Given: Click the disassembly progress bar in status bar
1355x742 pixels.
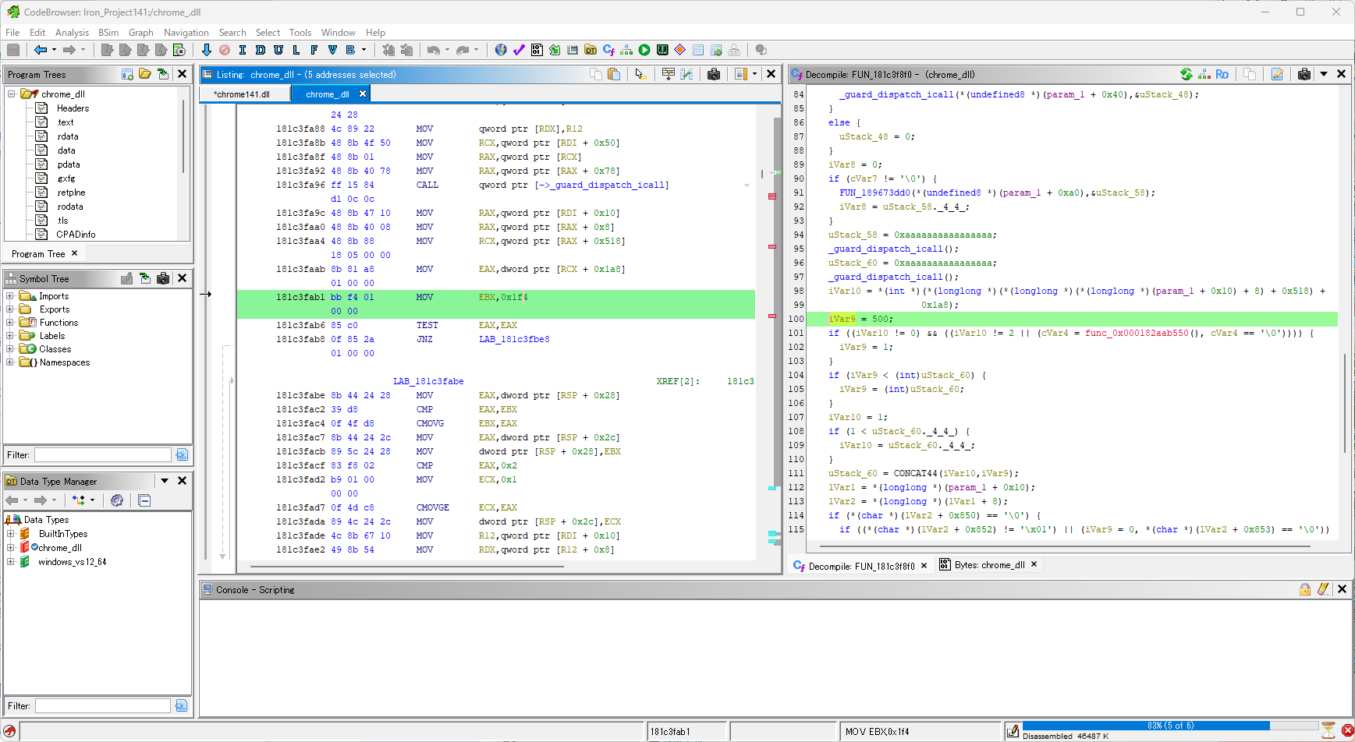Looking at the screenshot, I should click(1169, 726).
